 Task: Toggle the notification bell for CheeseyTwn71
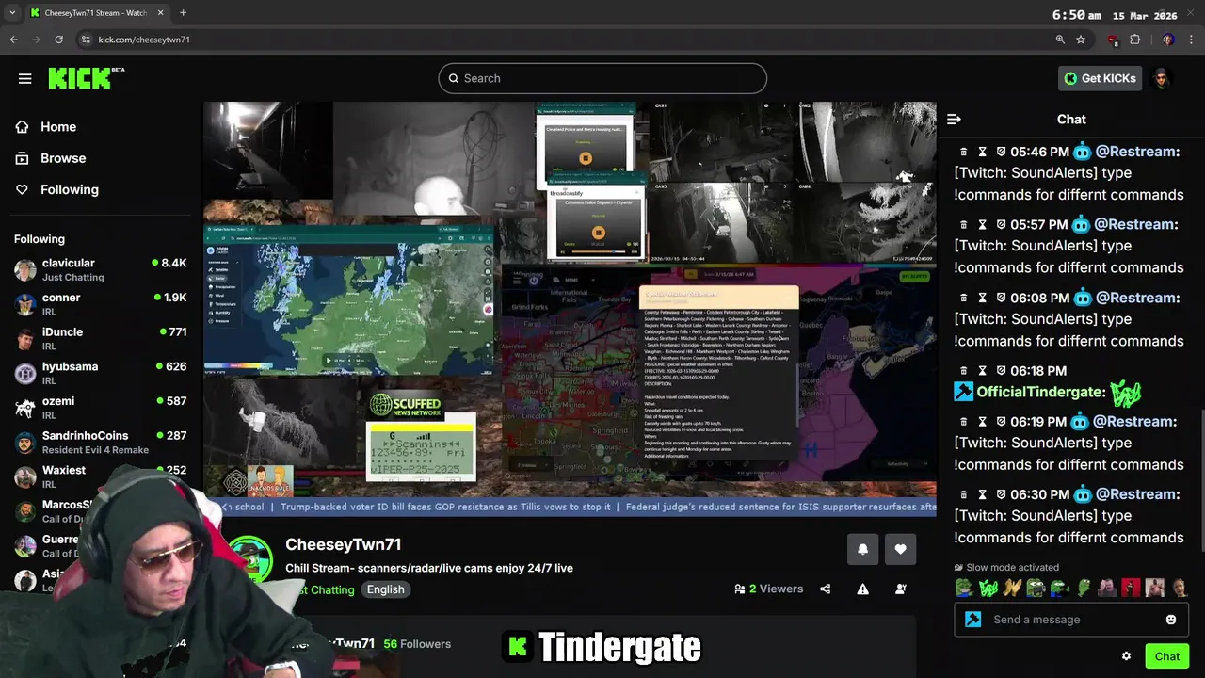[x=862, y=550]
